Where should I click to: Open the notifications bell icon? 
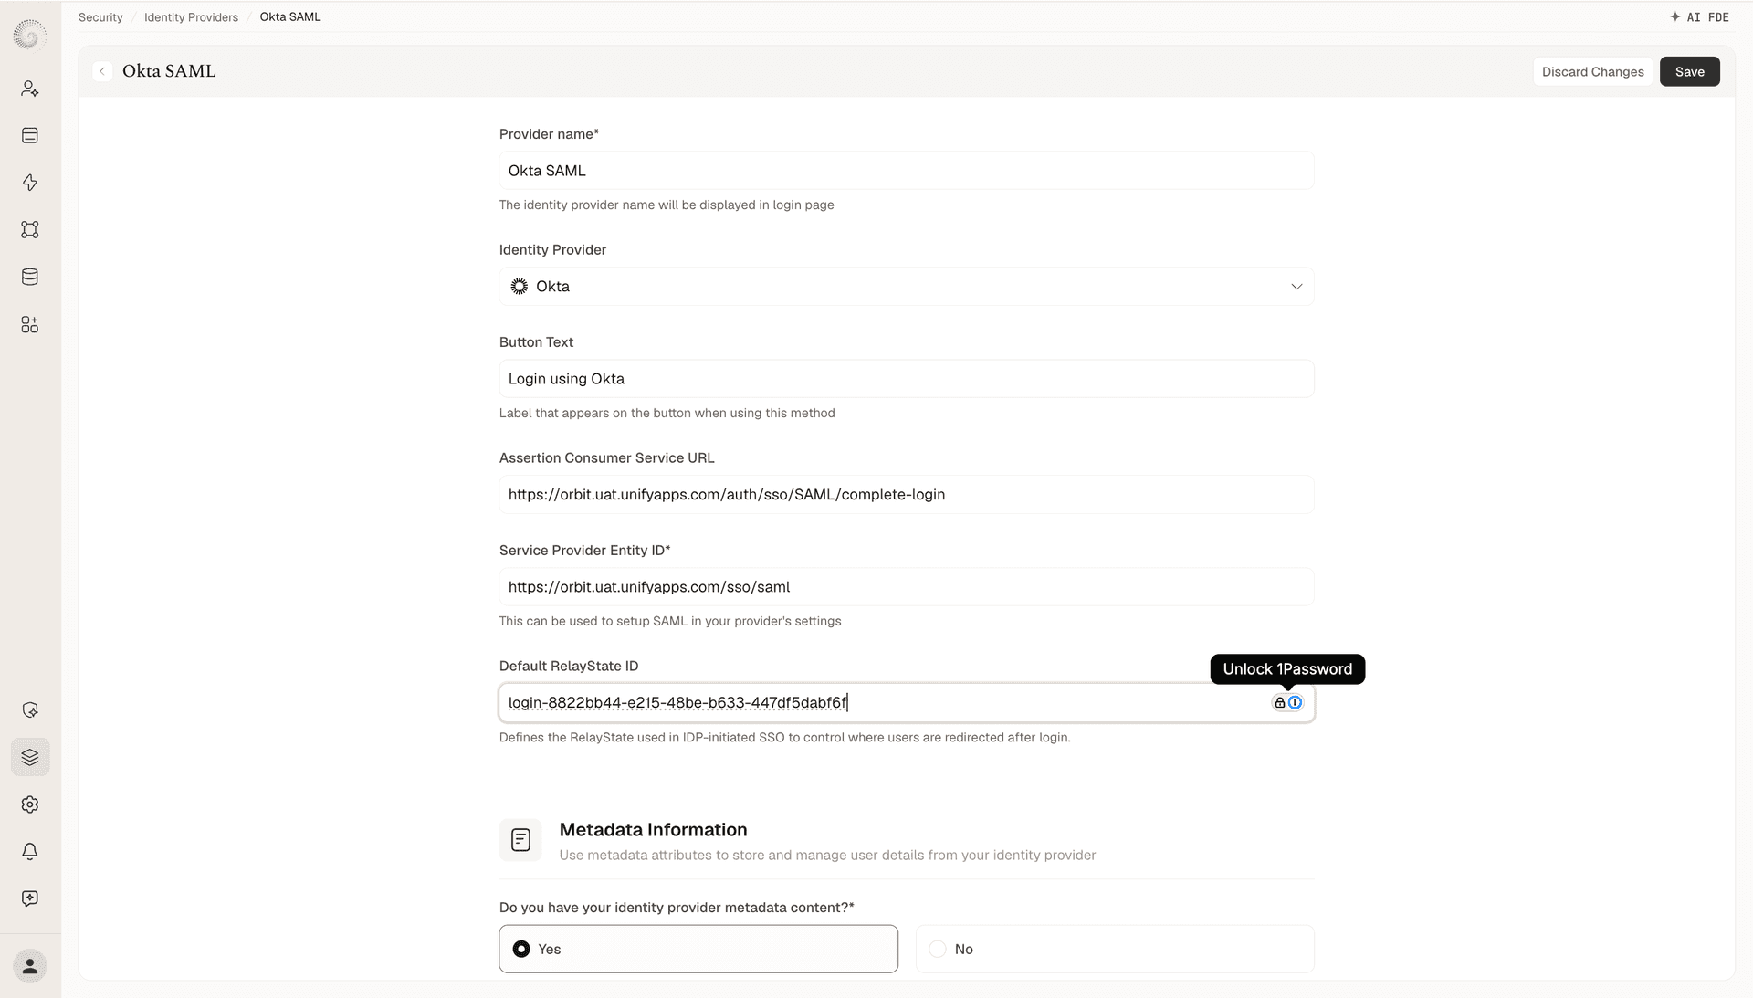(30, 851)
